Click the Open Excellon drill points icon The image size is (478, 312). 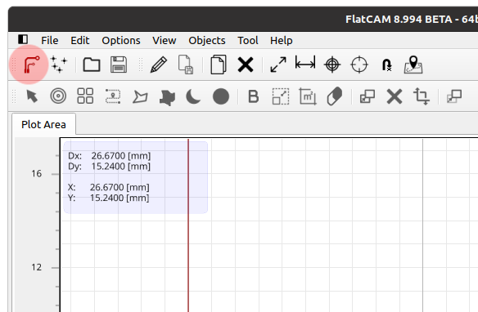tap(59, 65)
